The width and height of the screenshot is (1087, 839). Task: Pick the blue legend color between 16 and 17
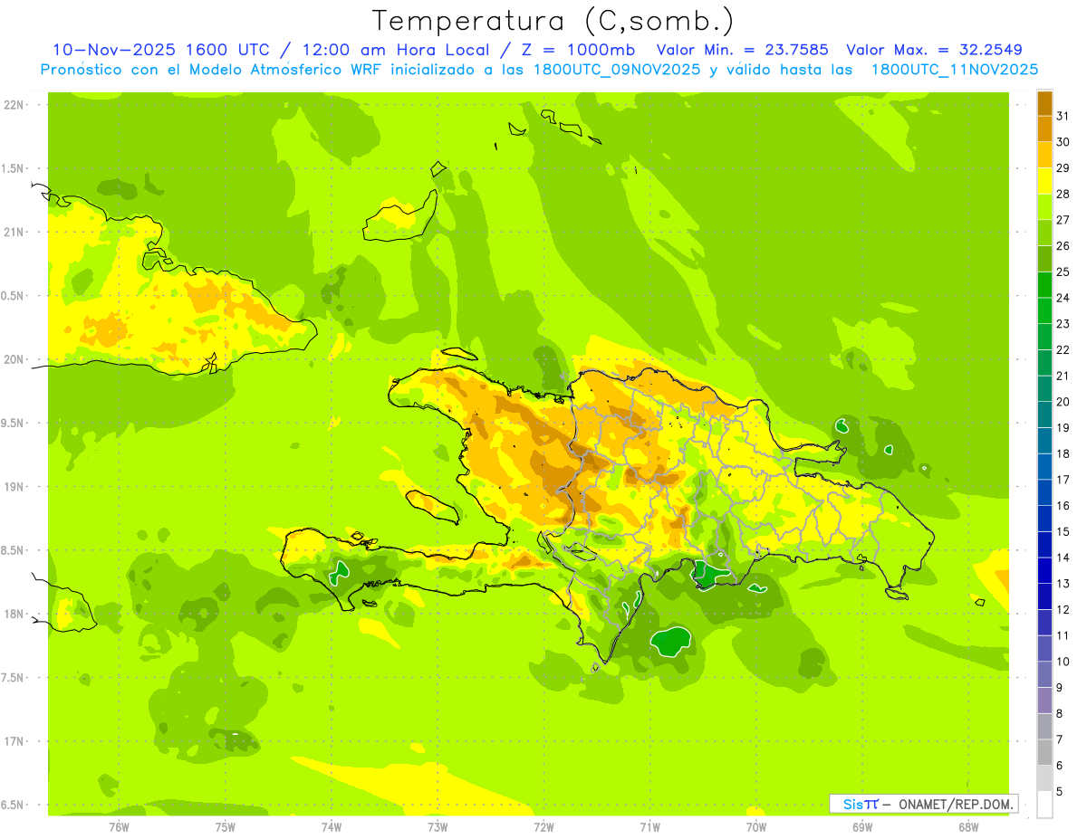click(x=1044, y=492)
